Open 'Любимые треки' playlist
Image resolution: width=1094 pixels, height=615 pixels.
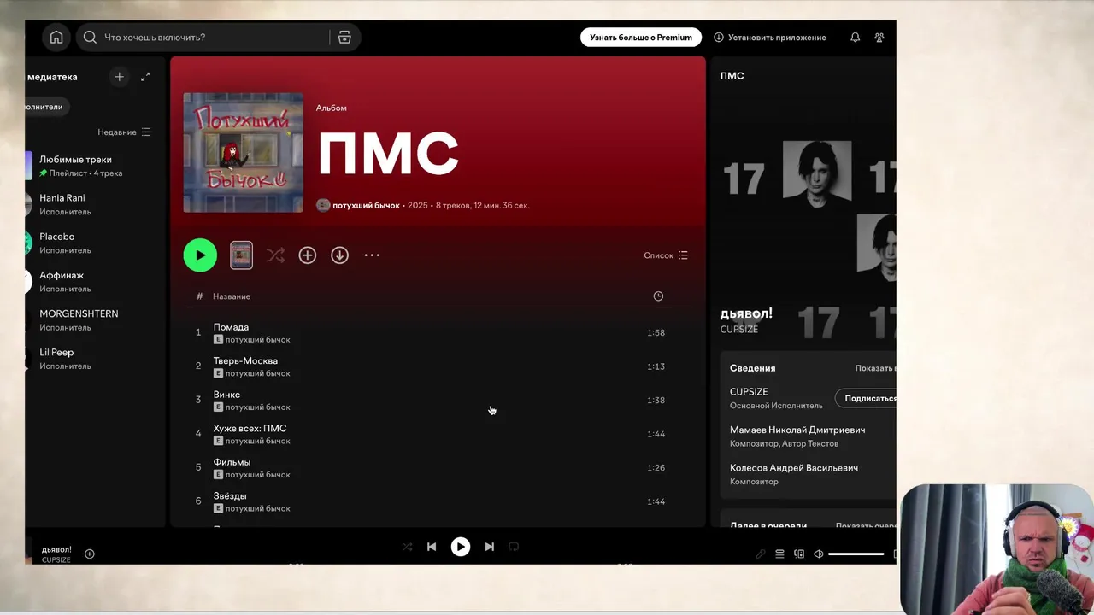click(x=94, y=166)
